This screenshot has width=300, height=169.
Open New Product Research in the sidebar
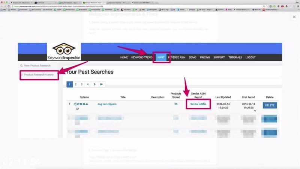pos(37,65)
